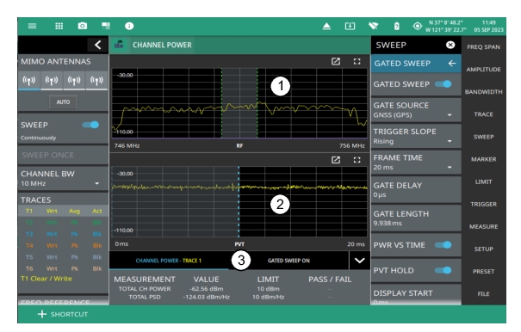Turn off continuous Sweep toggle

(x=90, y=125)
